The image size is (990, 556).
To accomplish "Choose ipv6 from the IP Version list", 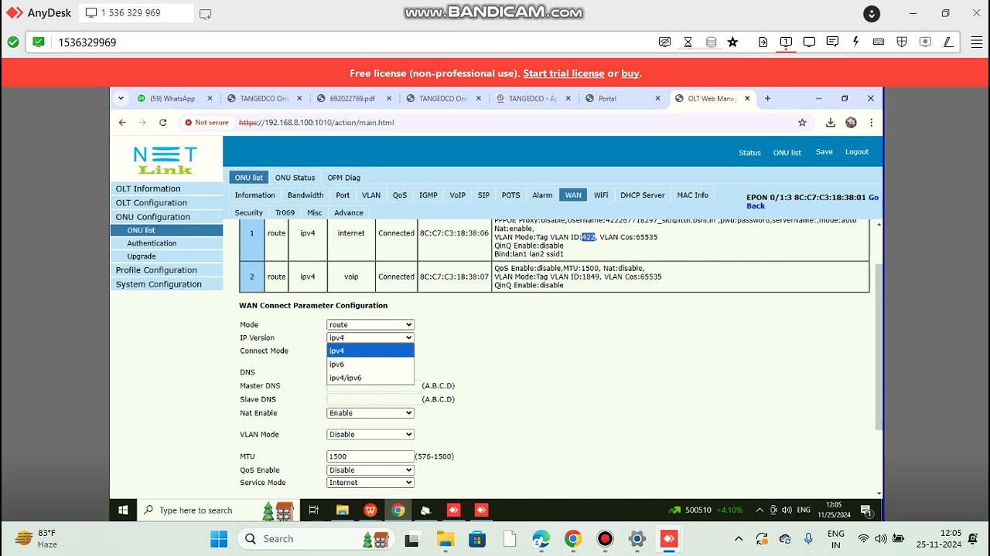I will pos(370,364).
